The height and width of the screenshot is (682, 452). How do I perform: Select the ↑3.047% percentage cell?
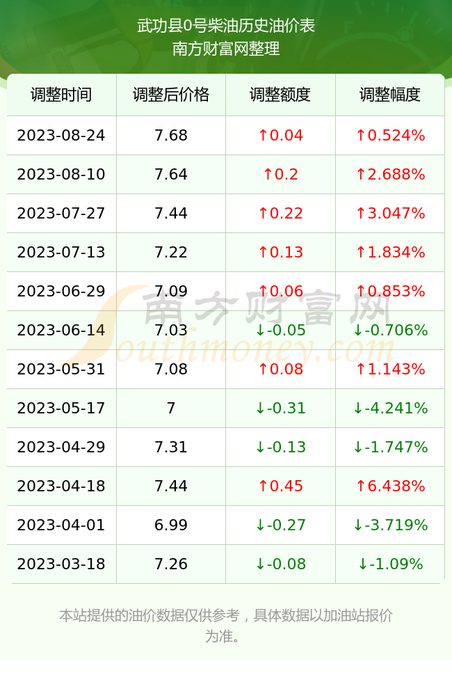tap(390, 213)
